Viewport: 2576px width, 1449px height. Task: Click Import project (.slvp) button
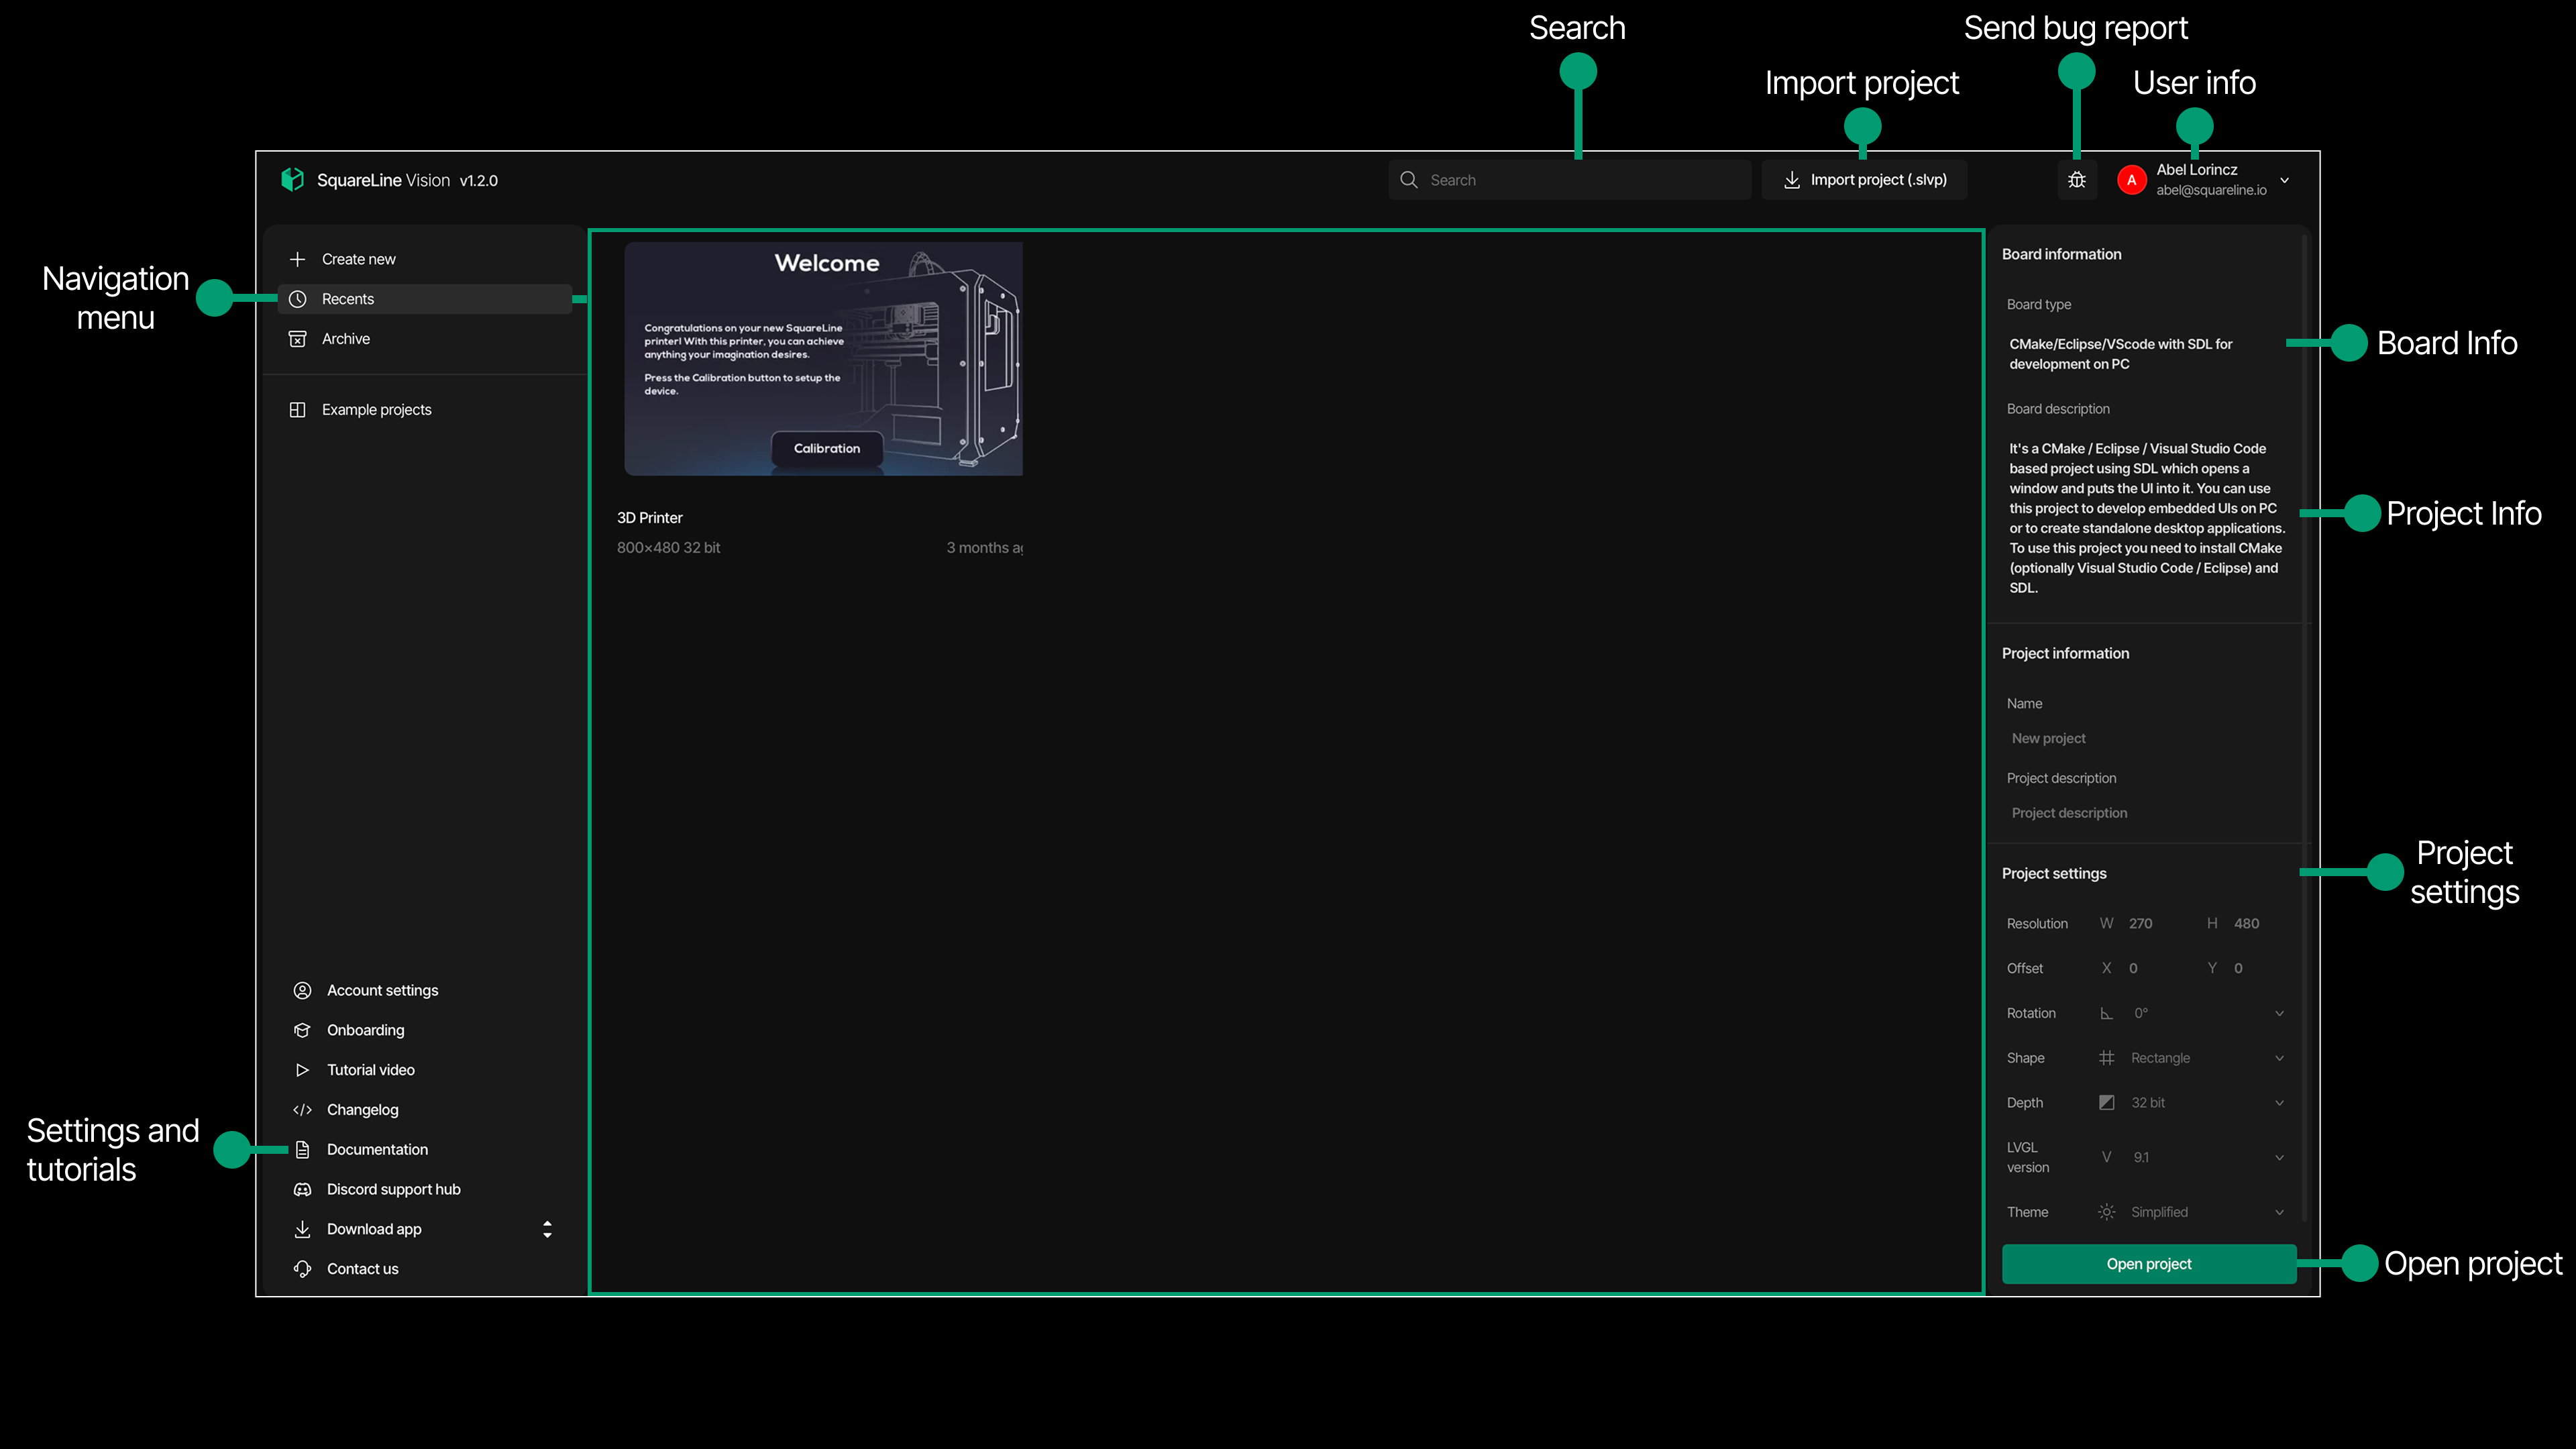click(x=1864, y=179)
